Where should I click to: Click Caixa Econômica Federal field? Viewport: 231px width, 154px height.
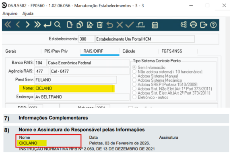click(x=88, y=63)
